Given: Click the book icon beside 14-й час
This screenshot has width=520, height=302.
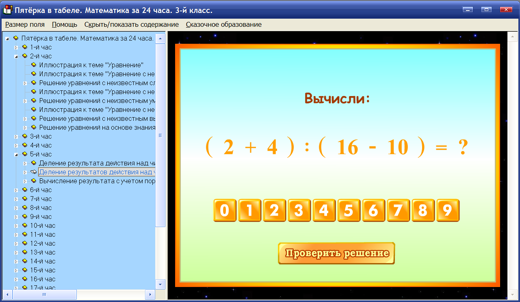Looking at the screenshot, I should click(x=25, y=261).
